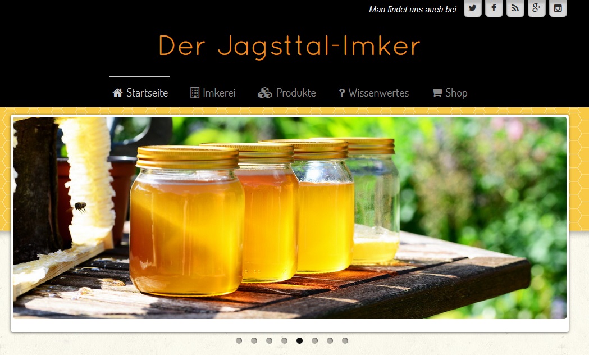
Task: Open the Produkte page
Action: (295, 93)
